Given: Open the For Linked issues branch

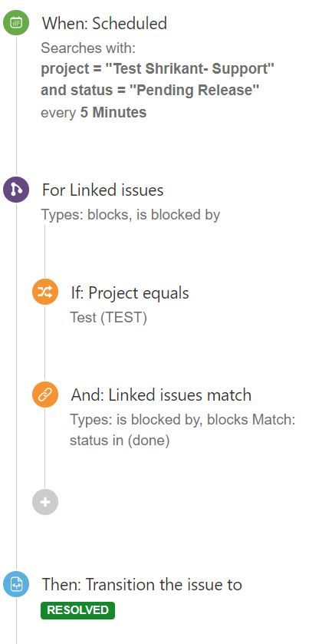Looking at the screenshot, I should pos(103,190).
